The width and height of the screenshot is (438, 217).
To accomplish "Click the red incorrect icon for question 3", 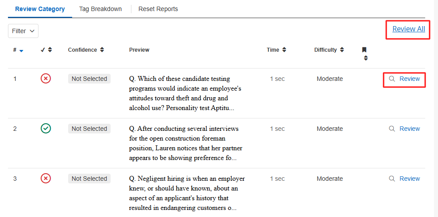I will pyautogui.click(x=46, y=179).
